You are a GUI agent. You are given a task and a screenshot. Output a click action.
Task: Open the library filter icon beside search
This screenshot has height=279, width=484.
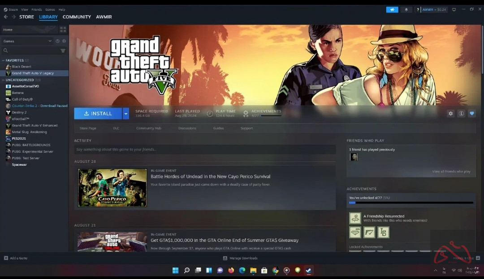[63, 51]
